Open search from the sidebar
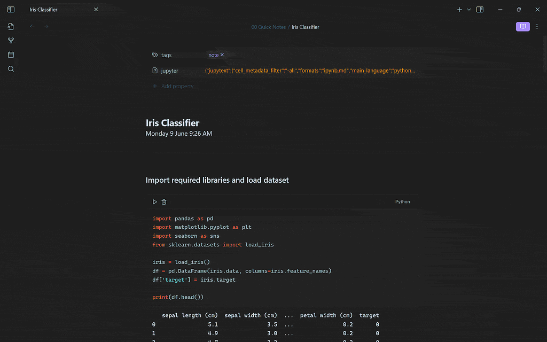 [x=11, y=68]
